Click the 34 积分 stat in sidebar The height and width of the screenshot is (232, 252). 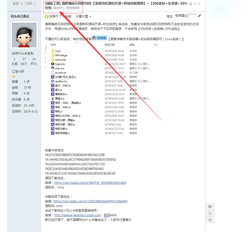coord(34,61)
